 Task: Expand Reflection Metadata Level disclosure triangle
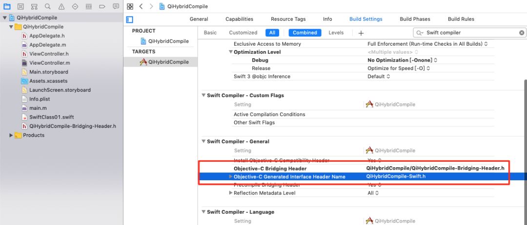[230, 193]
